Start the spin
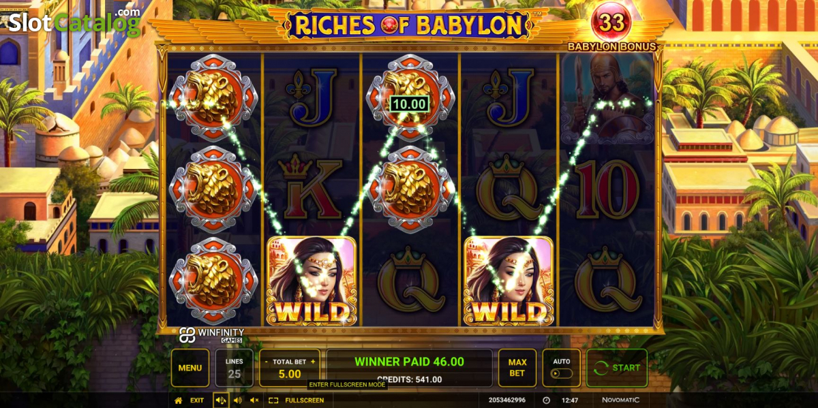The image size is (818, 408). pyautogui.click(x=618, y=368)
